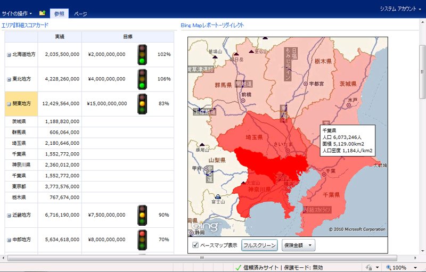Open the 保険金額 dropdown
The height and width of the screenshot is (272, 426).
pos(298,245)
